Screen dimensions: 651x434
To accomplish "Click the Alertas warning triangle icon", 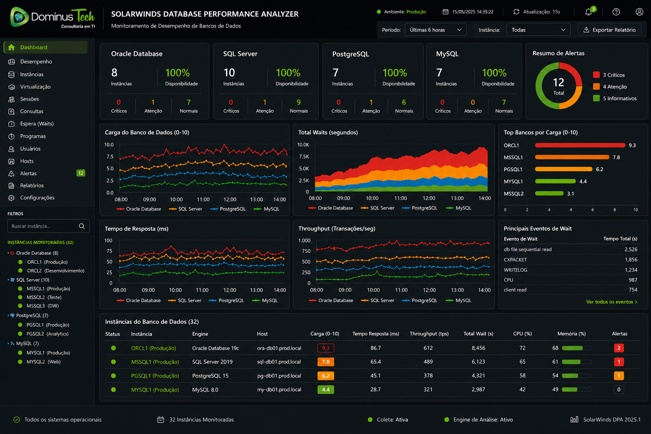I will click(x=11, y=173).
